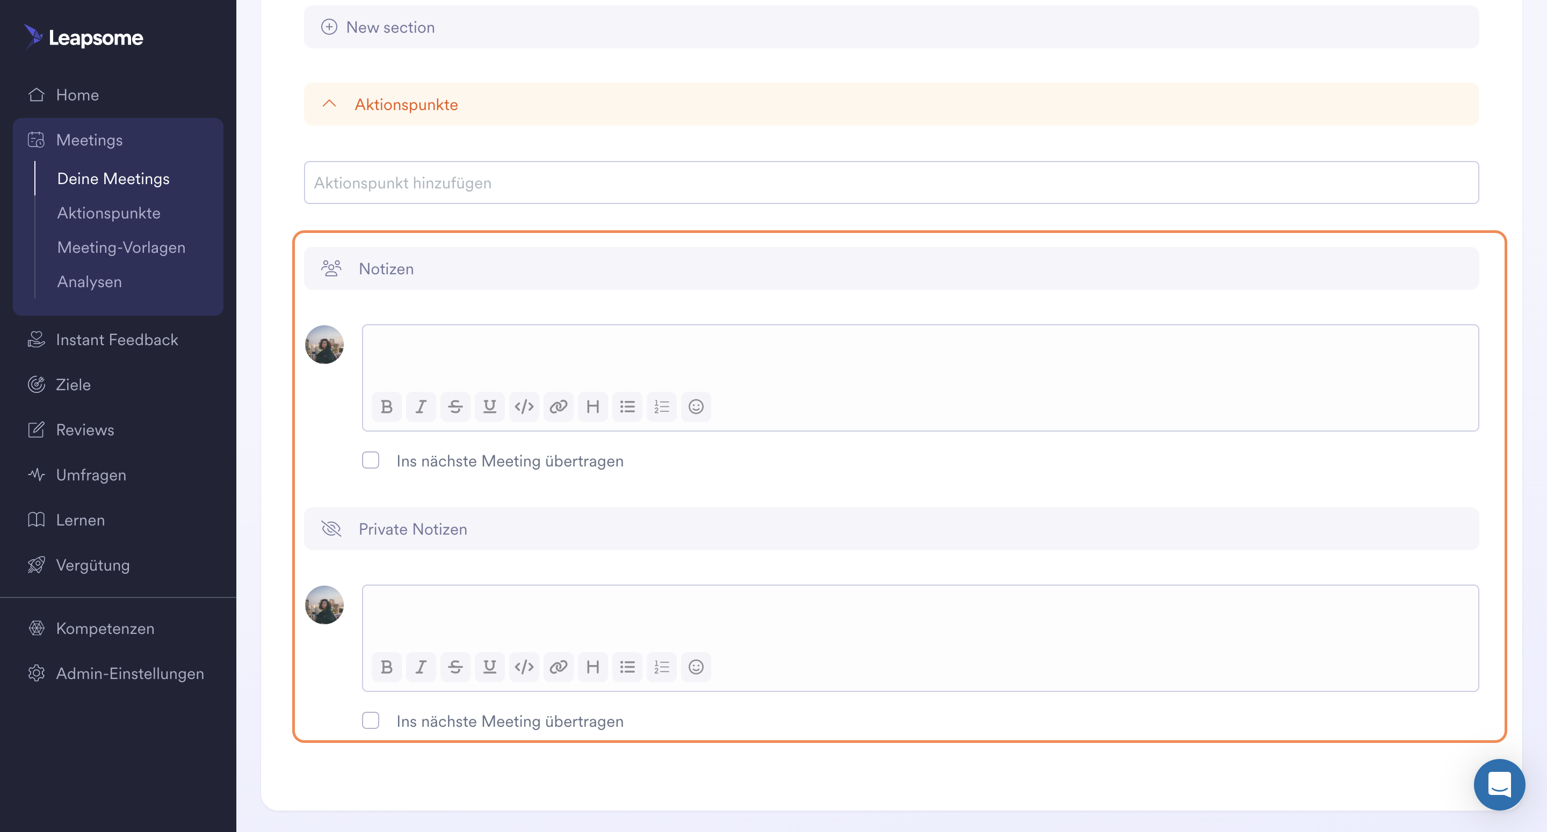Click the Notizen section header
This screenshot has height=832, width=1547.
pos(386,268)
